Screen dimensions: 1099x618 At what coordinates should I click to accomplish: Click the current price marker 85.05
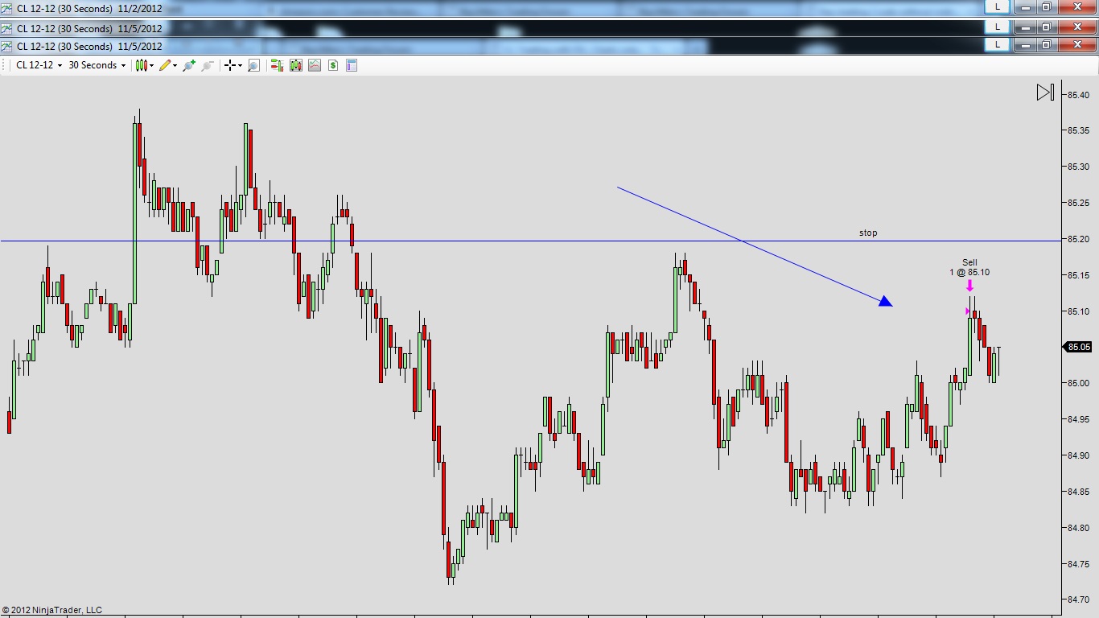(x=1077, y=347)
